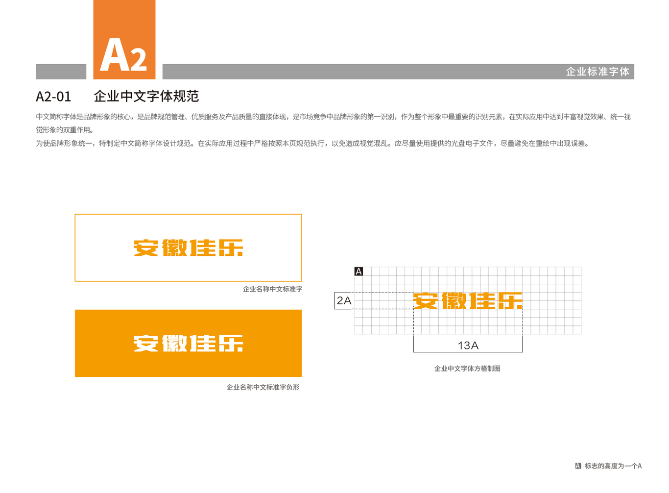Click the footer note '标志的高度为一个A'
Image resolution: width=669 pixels, height=493 pixels.
pos(613,466)
